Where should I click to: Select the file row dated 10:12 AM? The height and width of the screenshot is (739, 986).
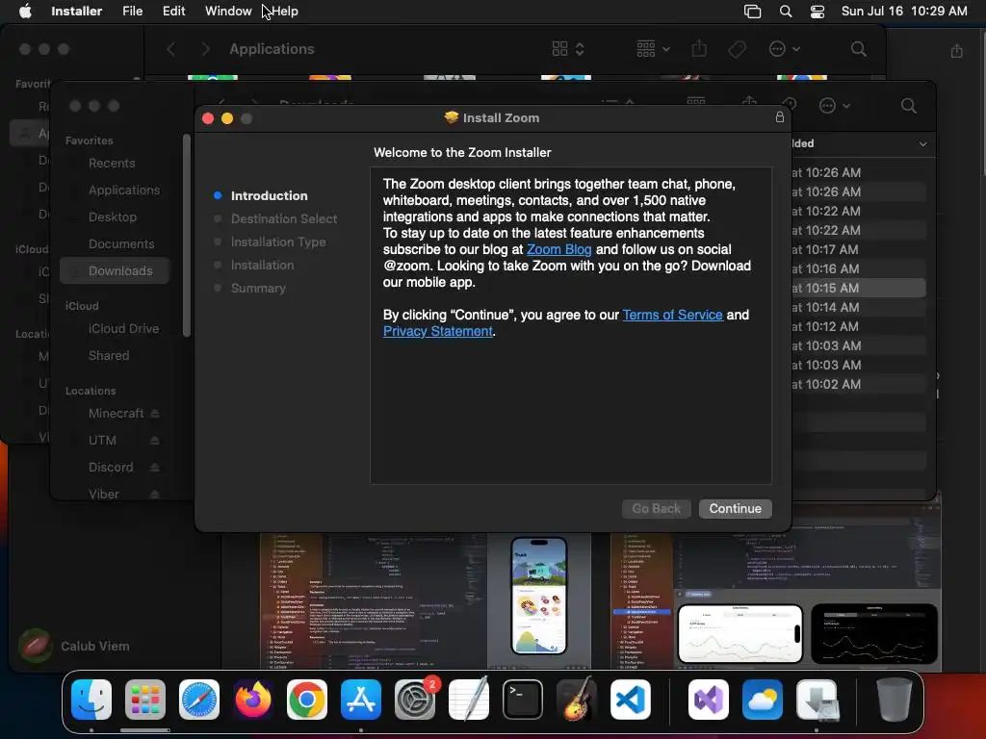(858, 326)
